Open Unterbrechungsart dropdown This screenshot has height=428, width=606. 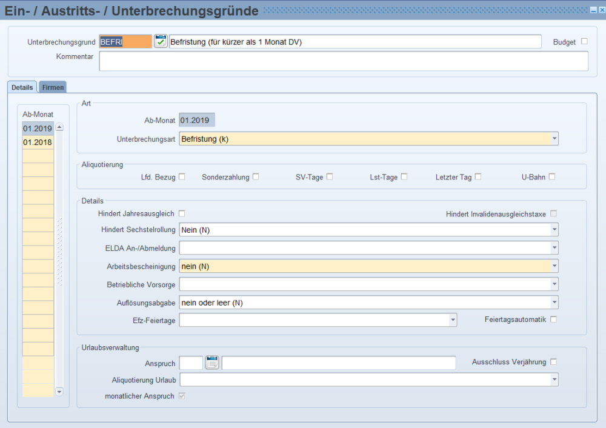554,139
